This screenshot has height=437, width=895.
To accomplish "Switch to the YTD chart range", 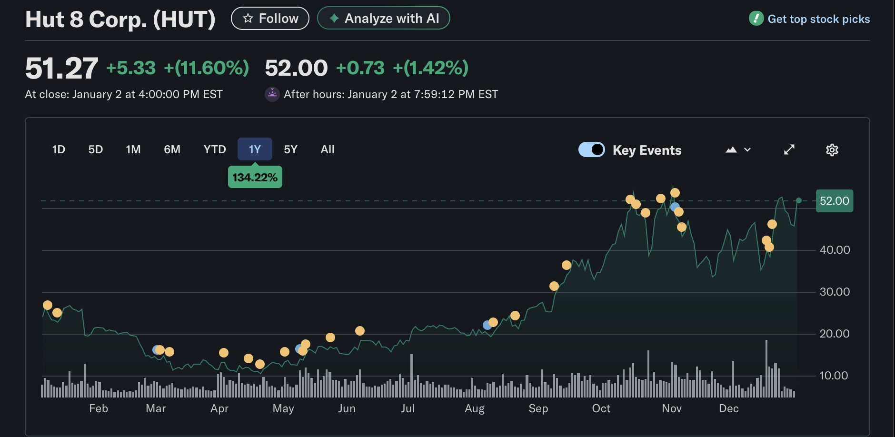I will (214, 149).
